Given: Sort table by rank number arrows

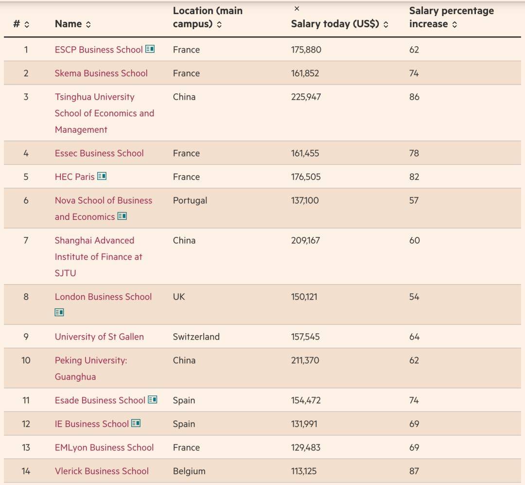Looking at the screenshot, I should 27,24.
